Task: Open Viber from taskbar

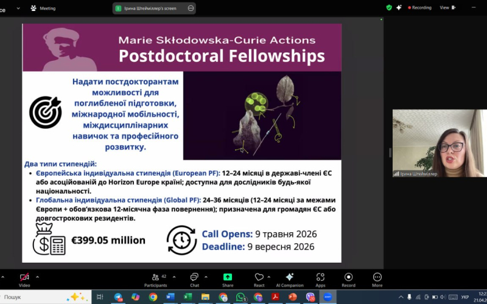Action: coord(310,297)
